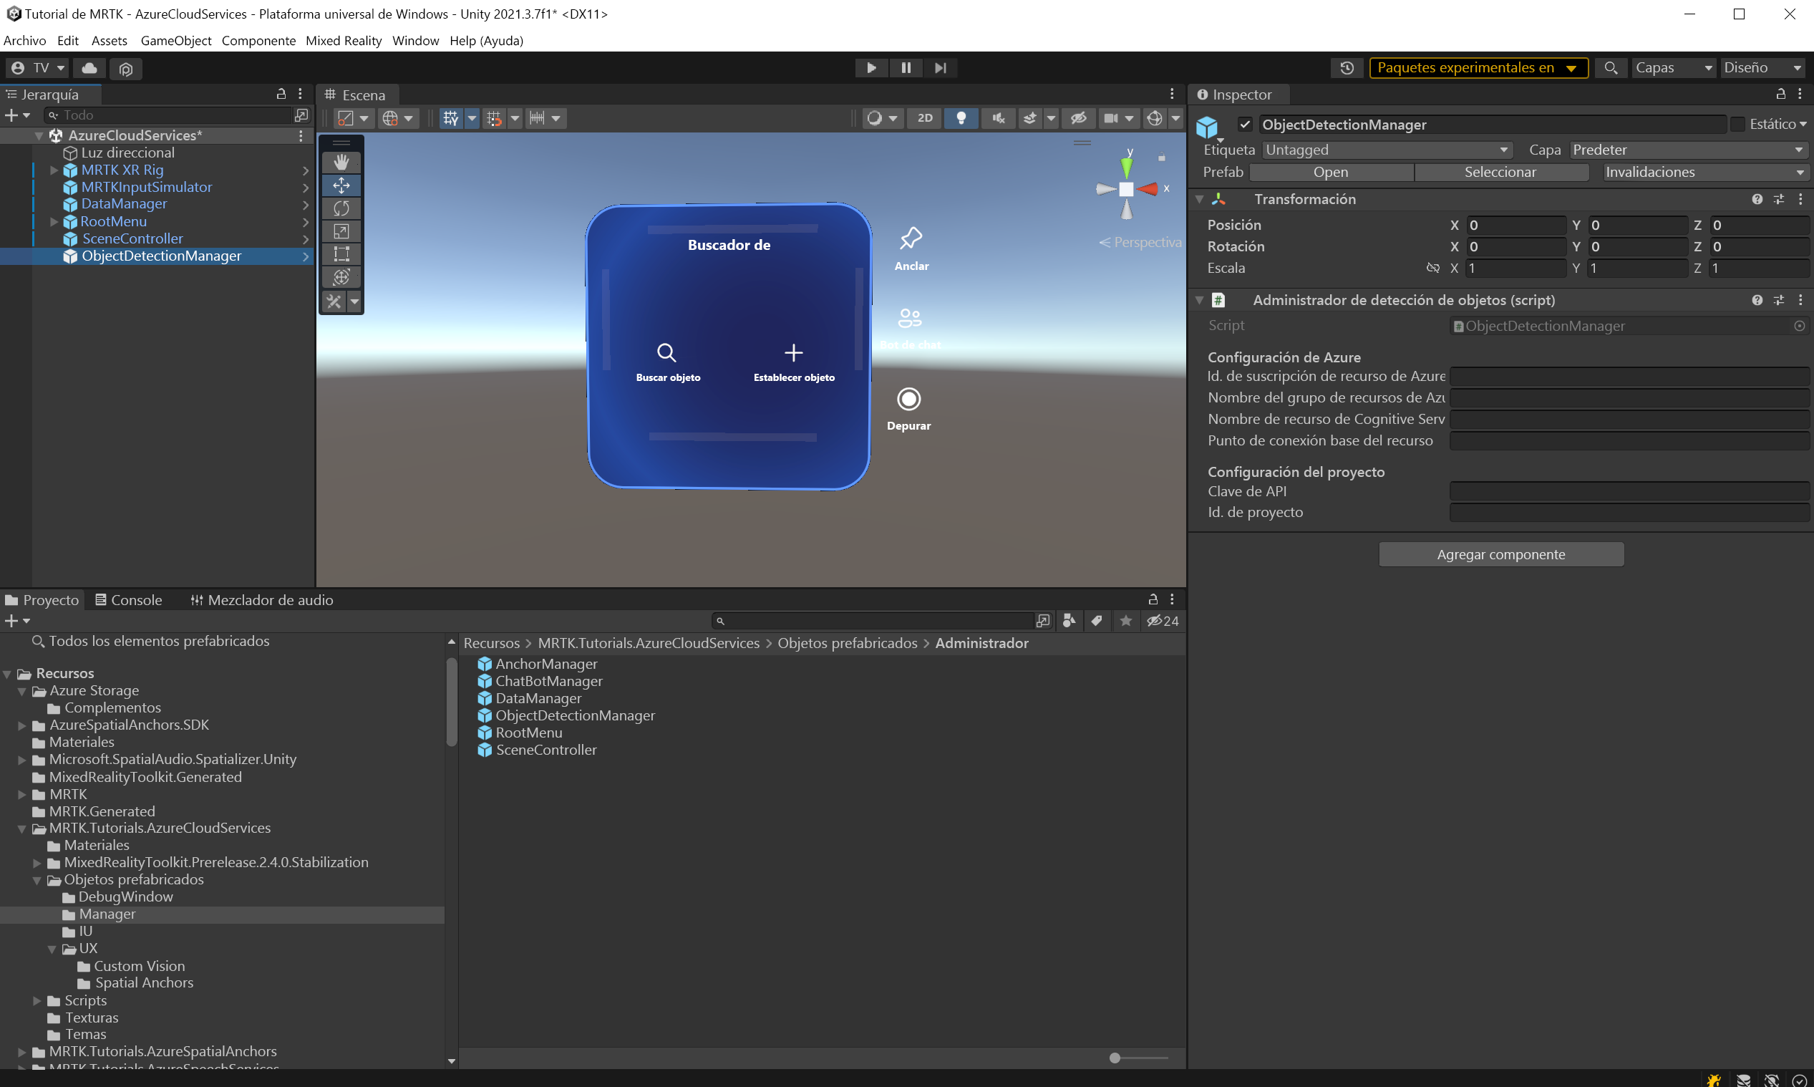Image resolution: width=1814 pixels, height=1087 pixels.
Task: Disable the ObjectDetectionManager active checkbox
Action: (x=1246, y=124)
